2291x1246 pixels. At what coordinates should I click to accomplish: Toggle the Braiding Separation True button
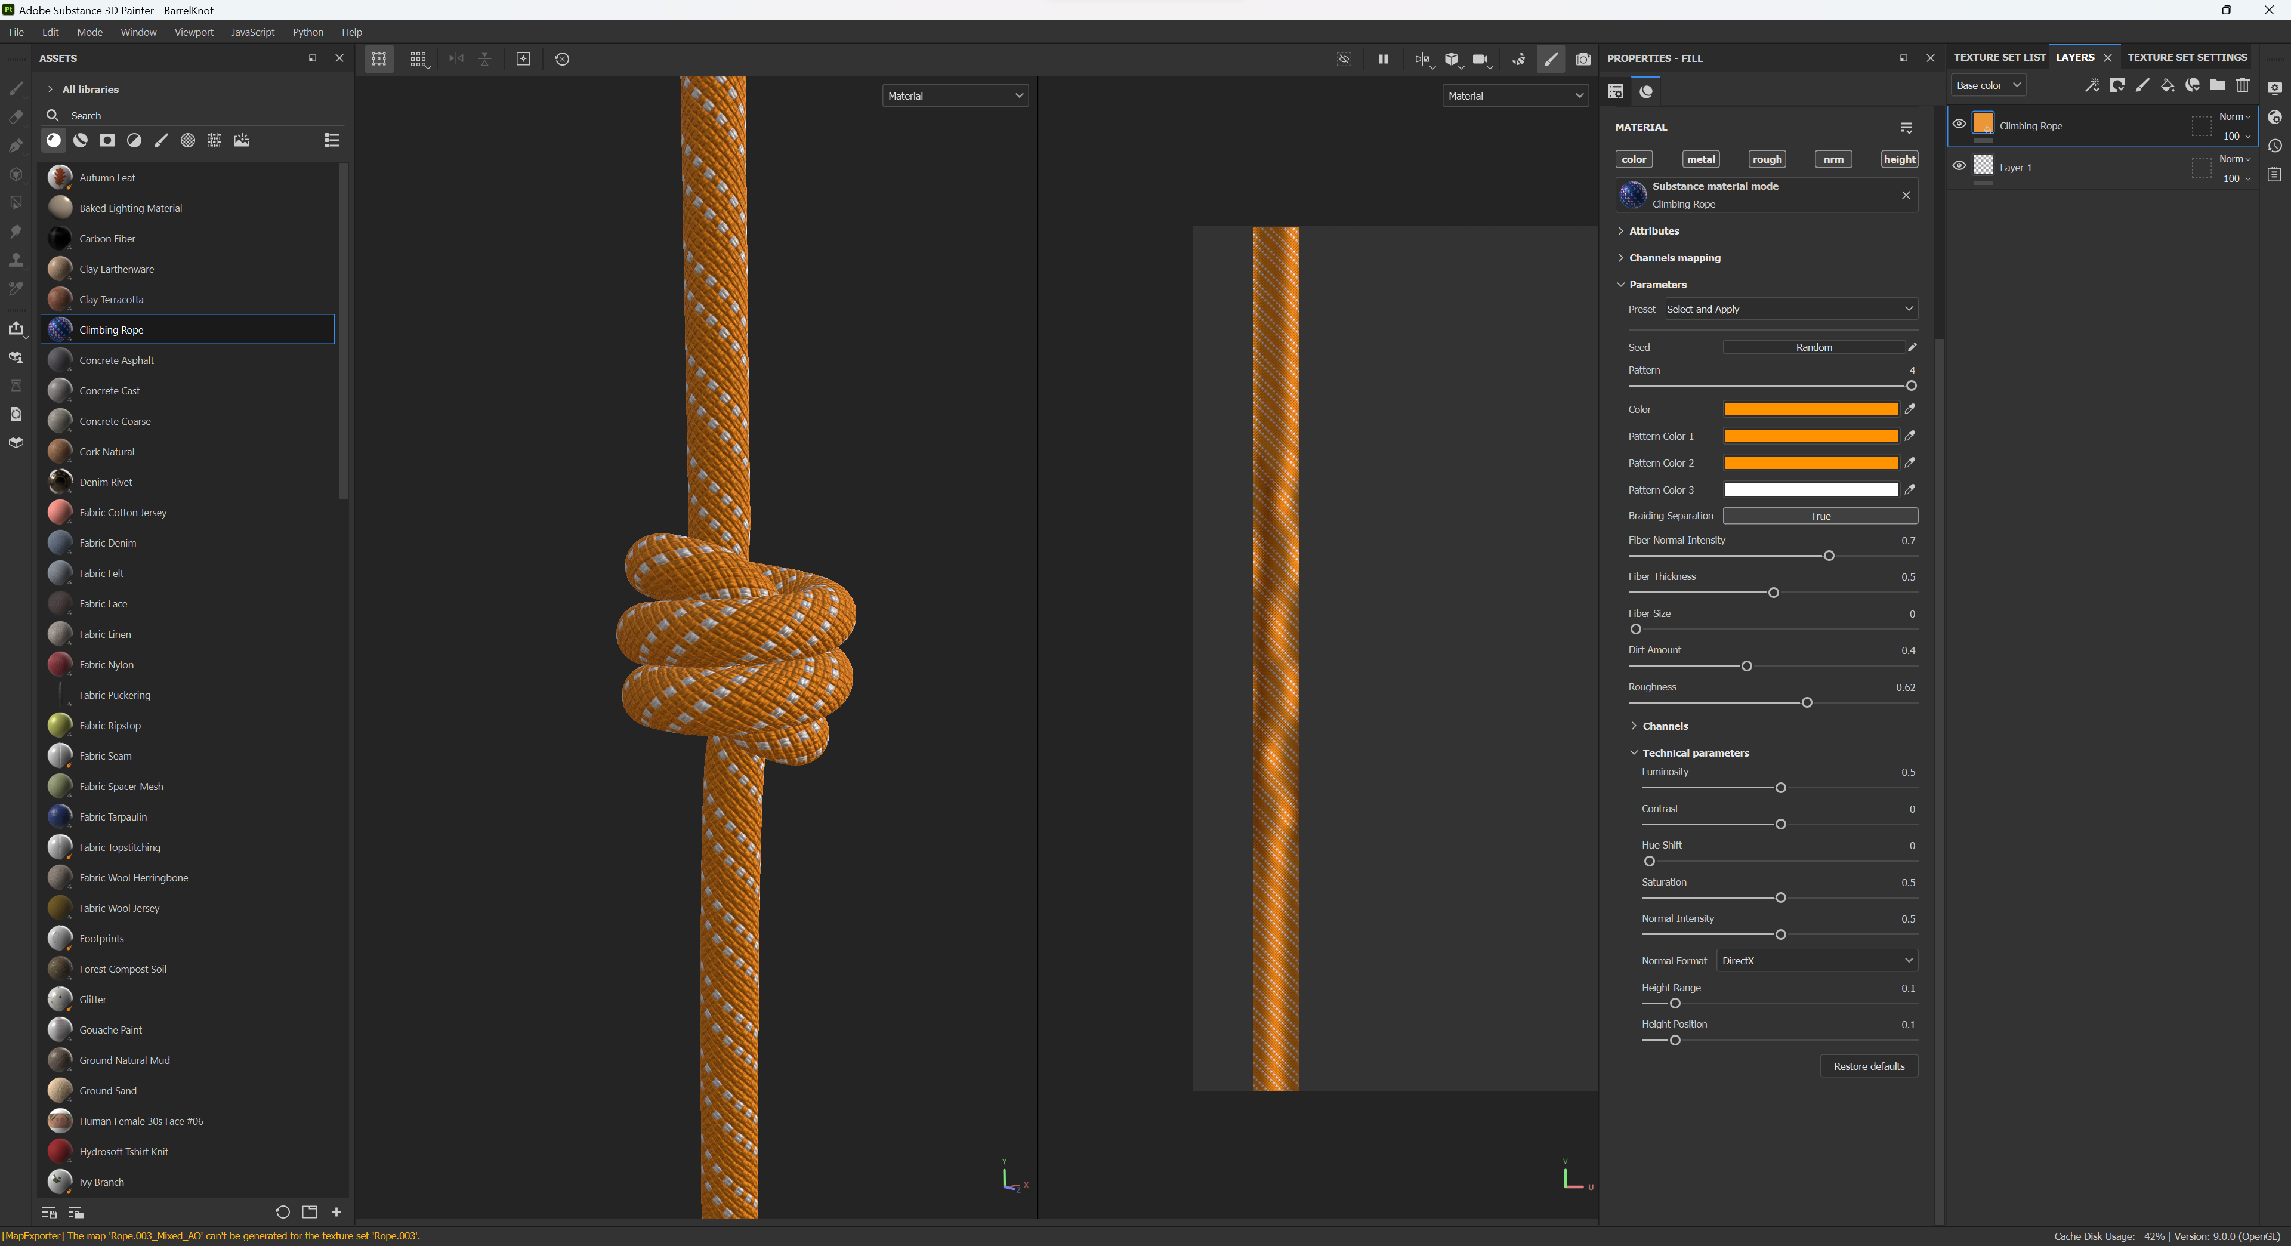[1820, 516]
